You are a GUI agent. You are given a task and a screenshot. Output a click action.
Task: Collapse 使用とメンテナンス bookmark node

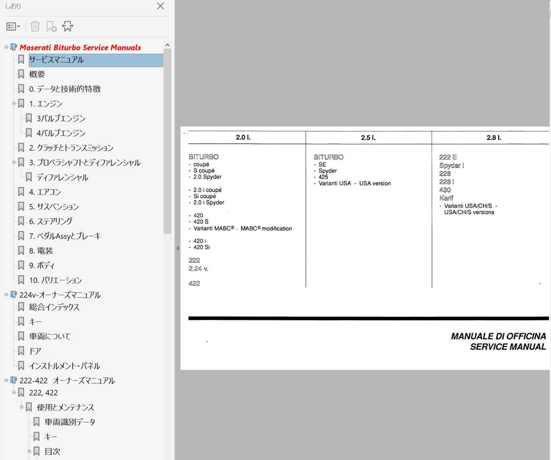(x=22, y=407)
